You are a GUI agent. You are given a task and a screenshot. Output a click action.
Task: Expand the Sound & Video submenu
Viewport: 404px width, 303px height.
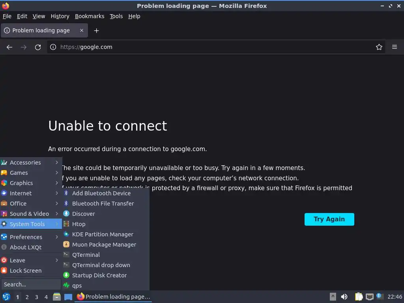31,214
